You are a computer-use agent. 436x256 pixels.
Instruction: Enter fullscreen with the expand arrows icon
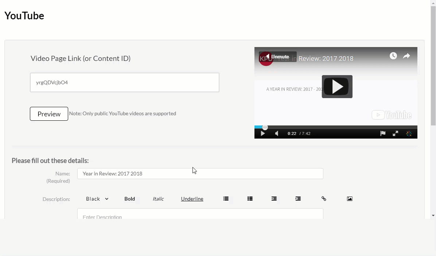point(396,133)
